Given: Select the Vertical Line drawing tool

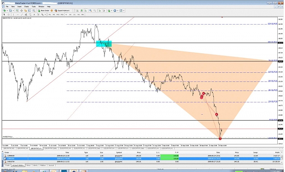Looking at the screenshot, I should [13, 15].
